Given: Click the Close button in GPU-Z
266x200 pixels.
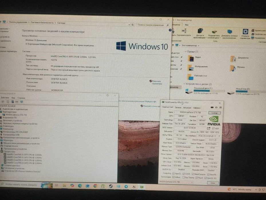Looking at the screenshot, I should tap(213, 183).
